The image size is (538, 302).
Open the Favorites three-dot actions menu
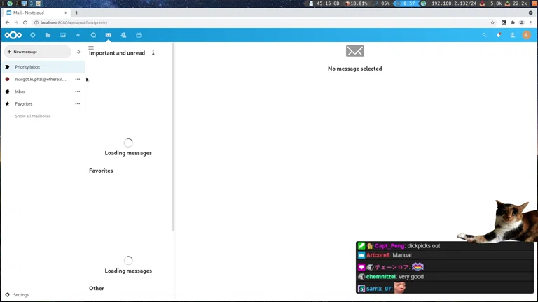click(x=78, y=103)
